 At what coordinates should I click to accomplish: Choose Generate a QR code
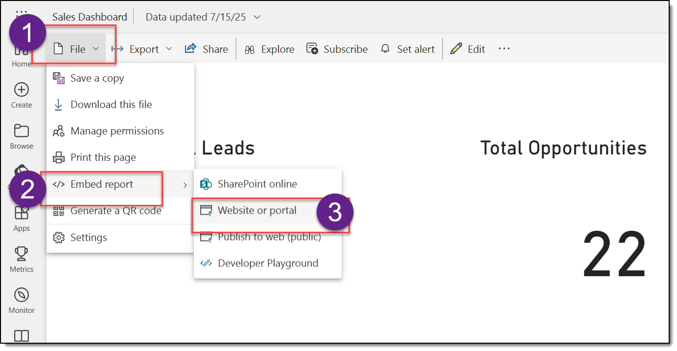(120, 211)
